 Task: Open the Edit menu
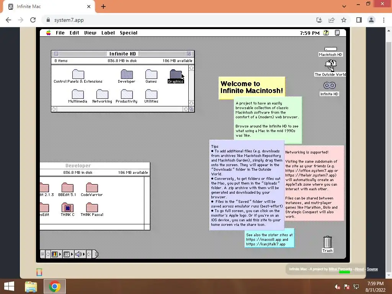pos(74,33)
